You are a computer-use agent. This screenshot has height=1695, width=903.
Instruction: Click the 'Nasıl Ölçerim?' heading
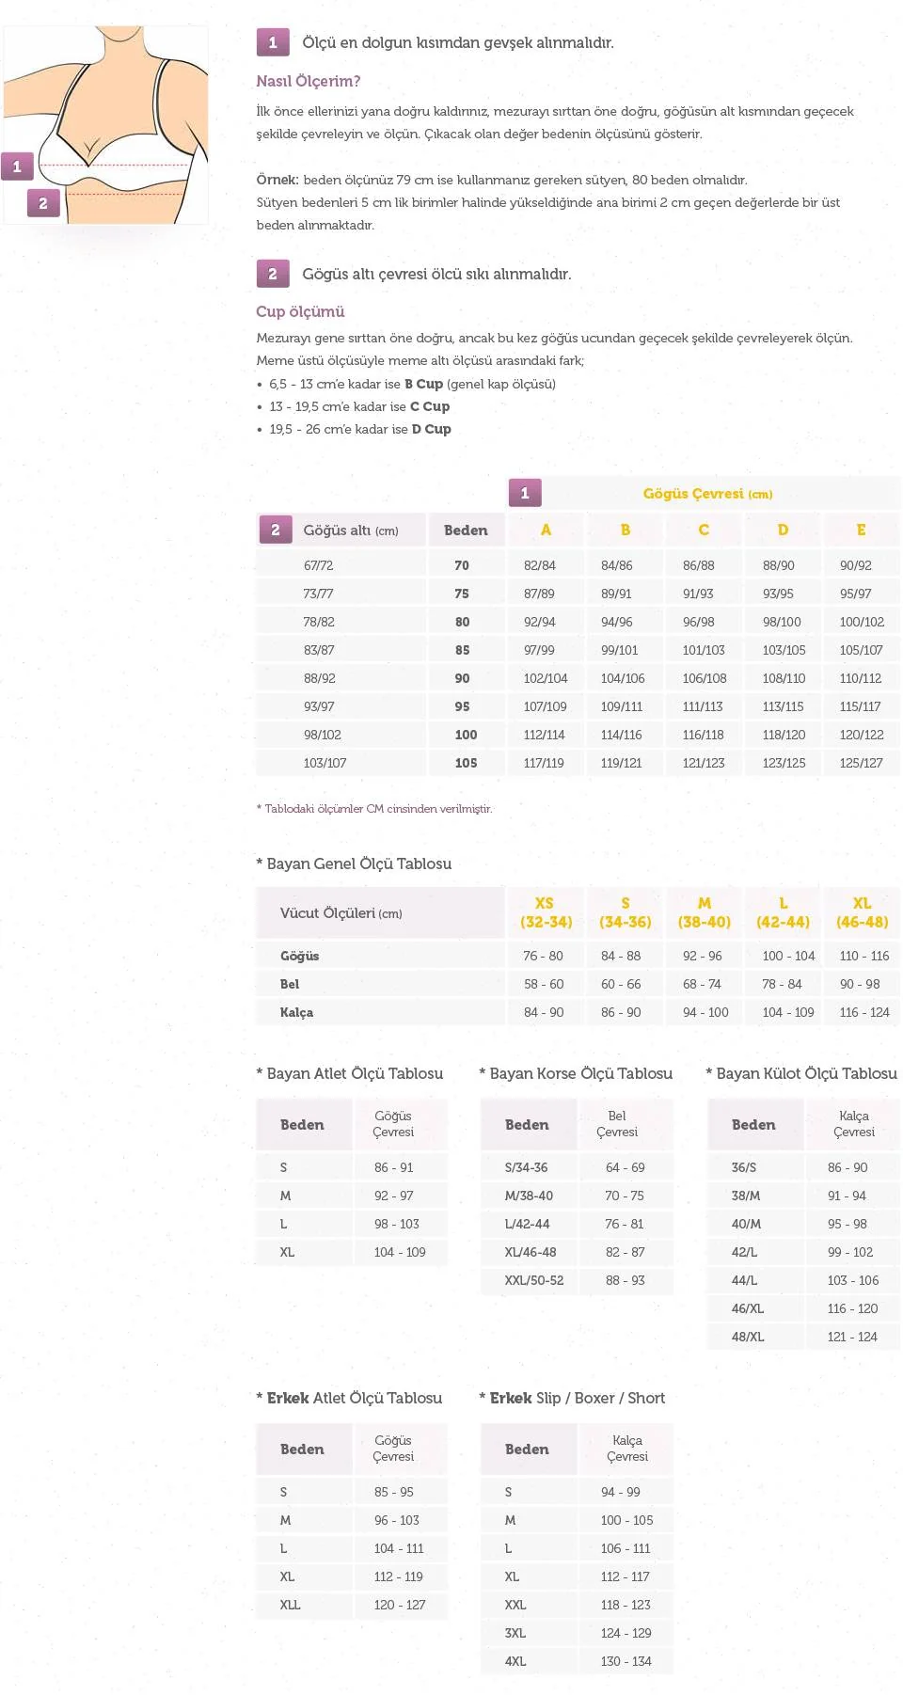coord(309,81)
